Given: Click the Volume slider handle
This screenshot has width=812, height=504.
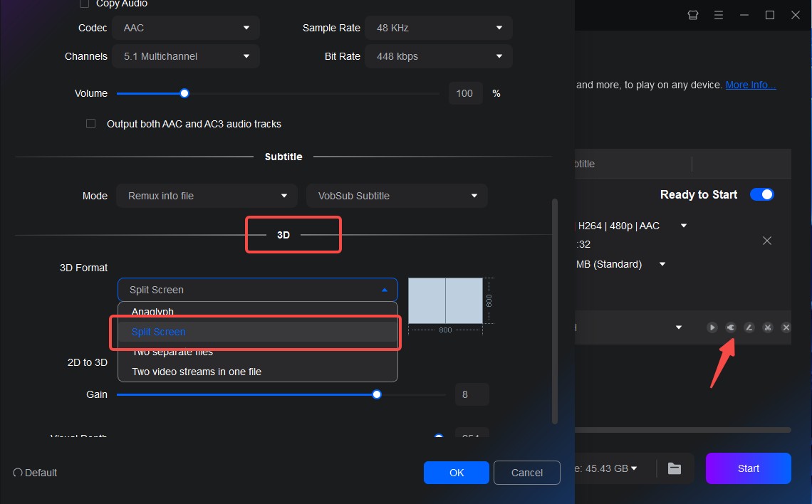Looking at the screenshot, I should point(184,94).
